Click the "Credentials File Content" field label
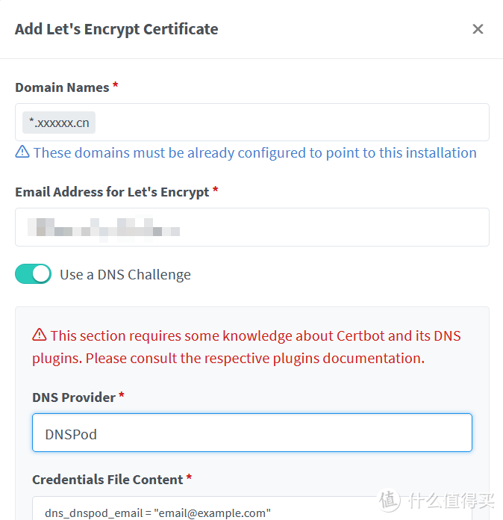This screenshot has height=520, width=503. (x=107, y=480)
